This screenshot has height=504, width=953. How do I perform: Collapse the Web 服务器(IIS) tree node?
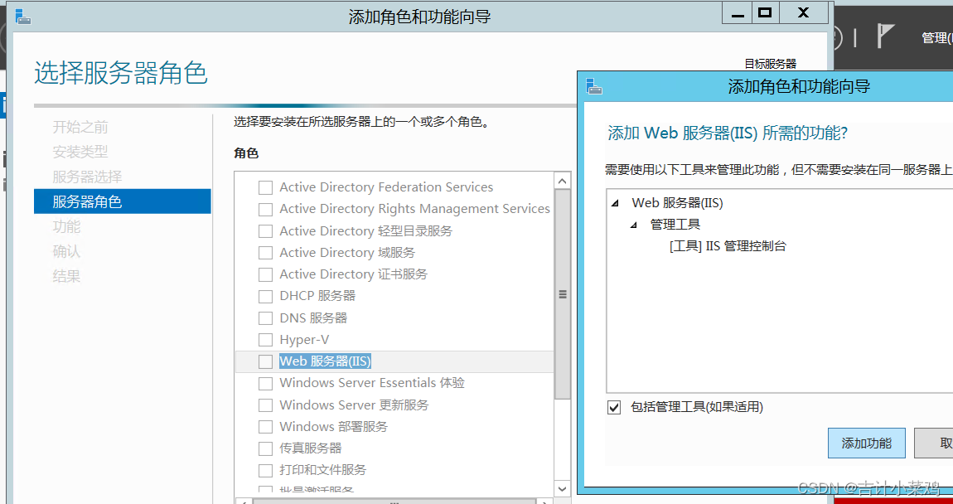coord(617,203)
